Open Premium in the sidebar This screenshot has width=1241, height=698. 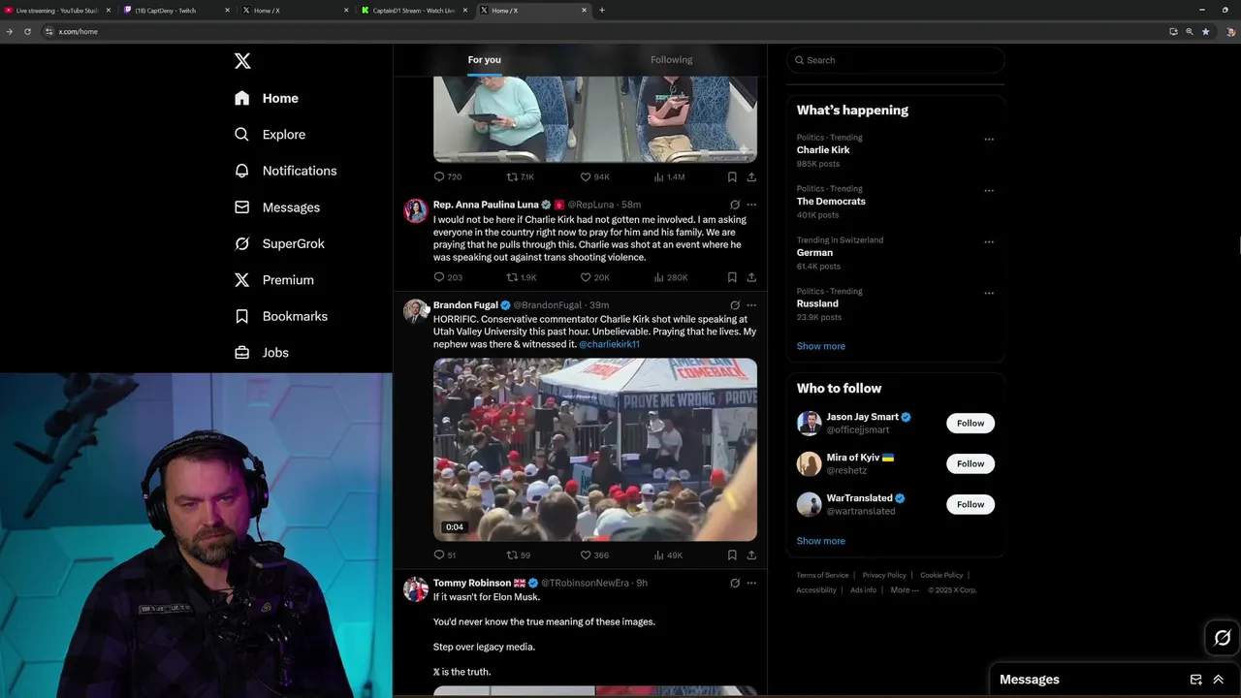(274, 280)
